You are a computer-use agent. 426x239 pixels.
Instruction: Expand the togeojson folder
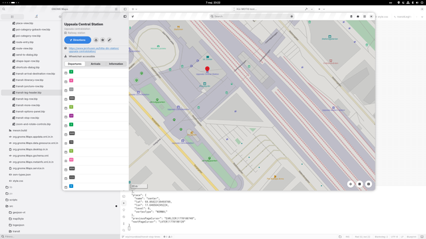click(x=19, y=225)
